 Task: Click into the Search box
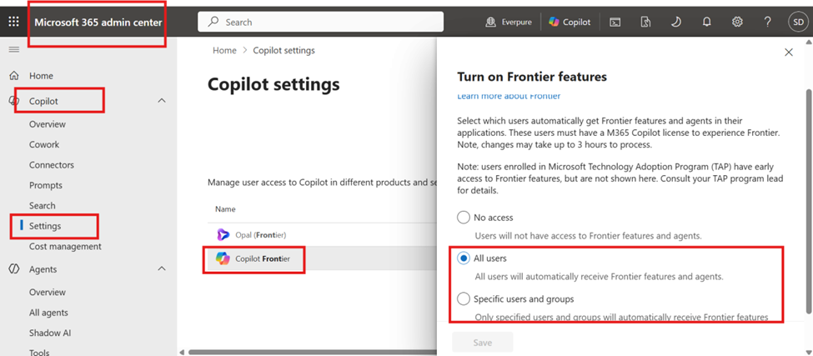click(x=320, y=23)
